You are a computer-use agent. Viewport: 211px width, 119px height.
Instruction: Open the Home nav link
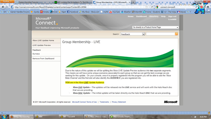click(x=131, y=16)
